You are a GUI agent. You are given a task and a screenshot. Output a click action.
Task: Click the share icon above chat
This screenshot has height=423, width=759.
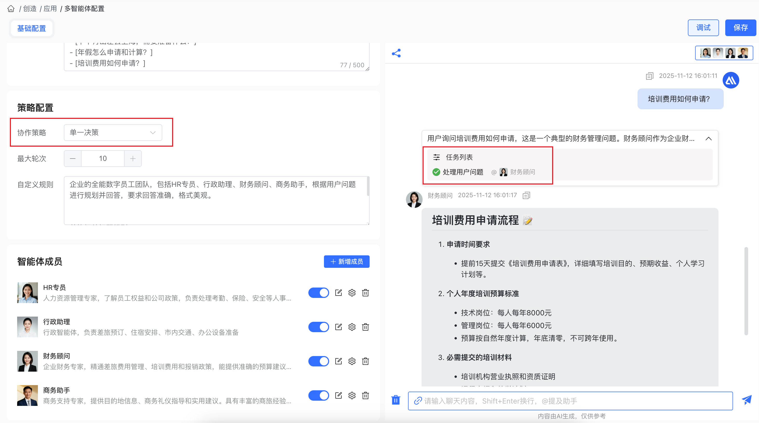click(x=396, y=53)
